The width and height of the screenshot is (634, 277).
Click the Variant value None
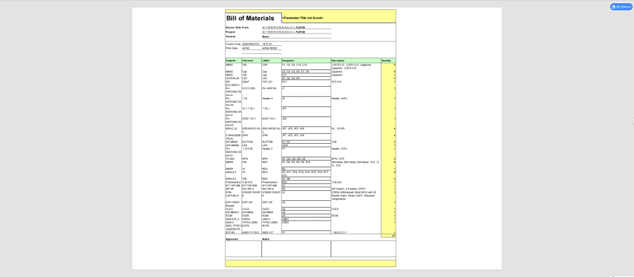265,37
